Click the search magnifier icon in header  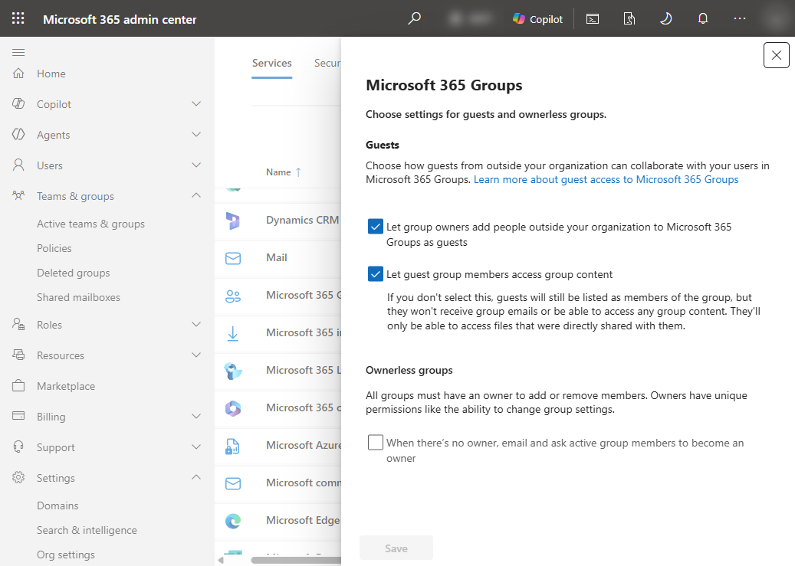414,18
